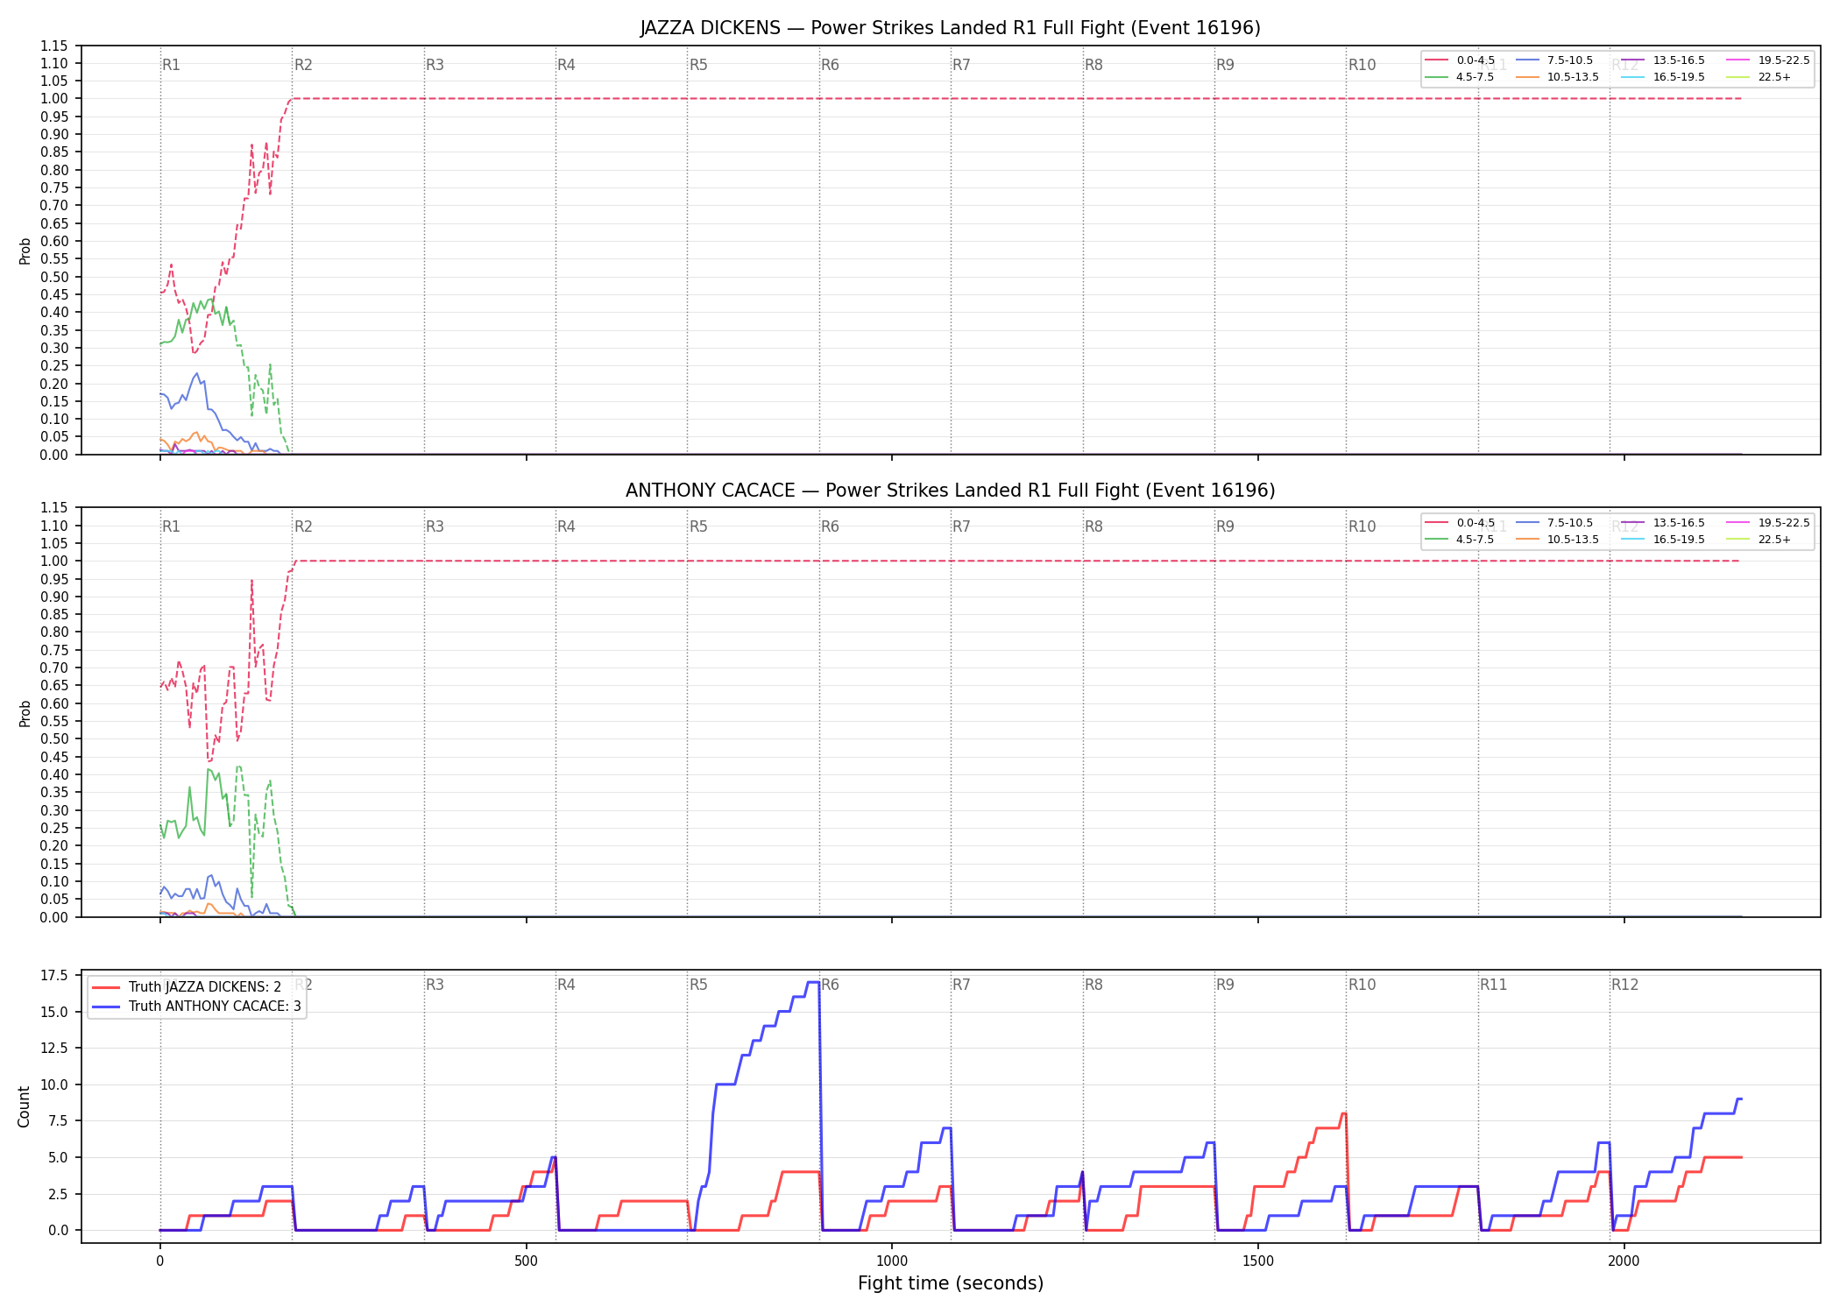Click x-axis tick label 2000

click(1624, 1261)
